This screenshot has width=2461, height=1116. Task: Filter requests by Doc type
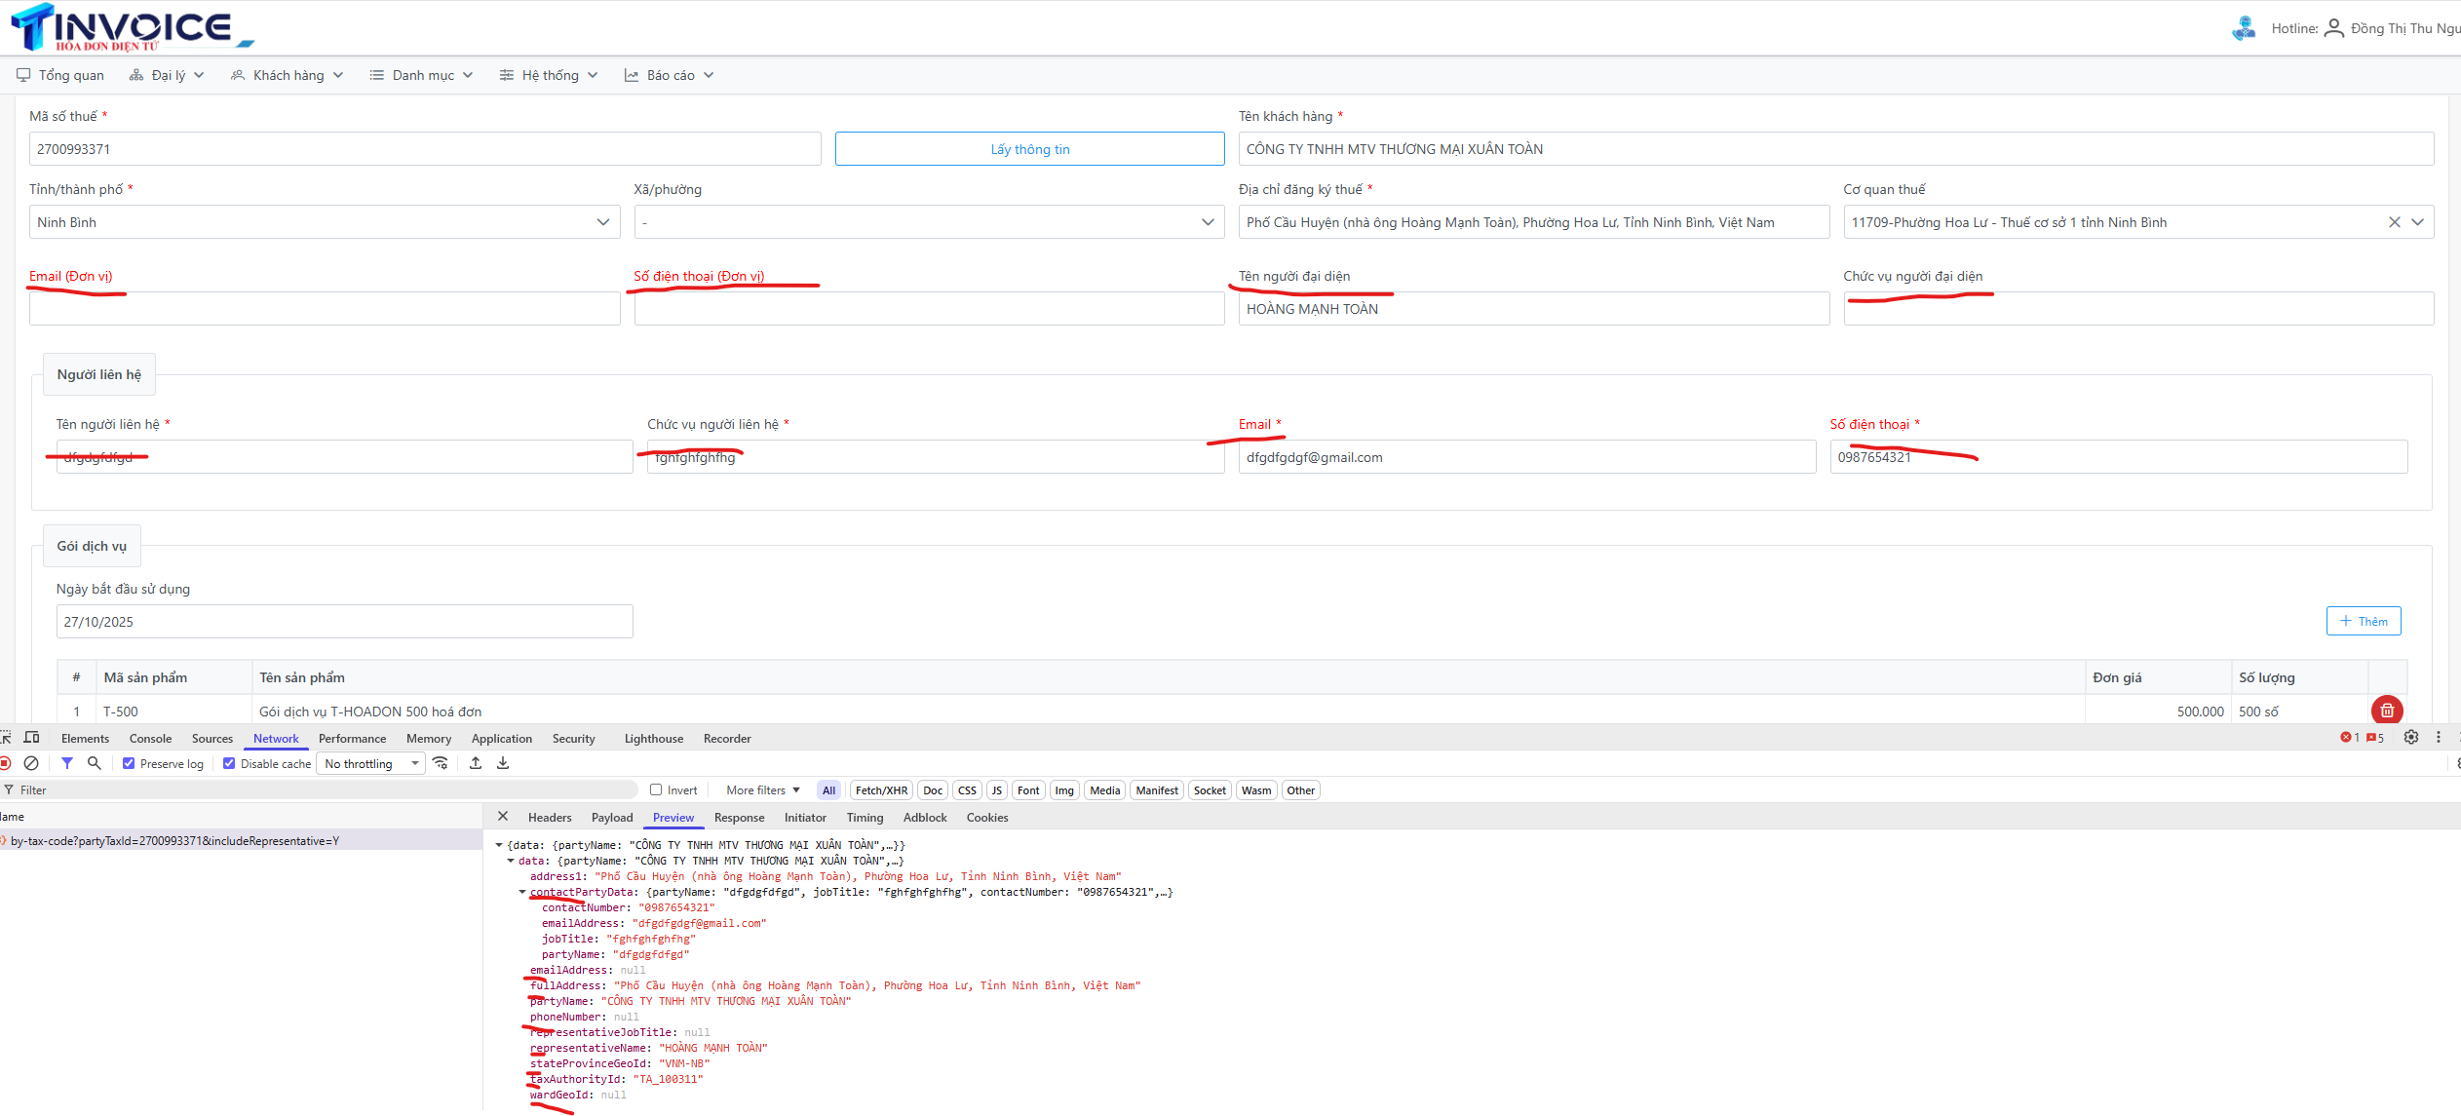(x=933, y=790)
